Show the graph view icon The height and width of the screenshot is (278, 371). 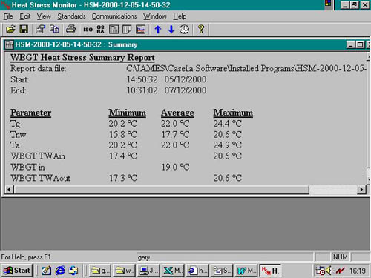[x=140, y=30]
